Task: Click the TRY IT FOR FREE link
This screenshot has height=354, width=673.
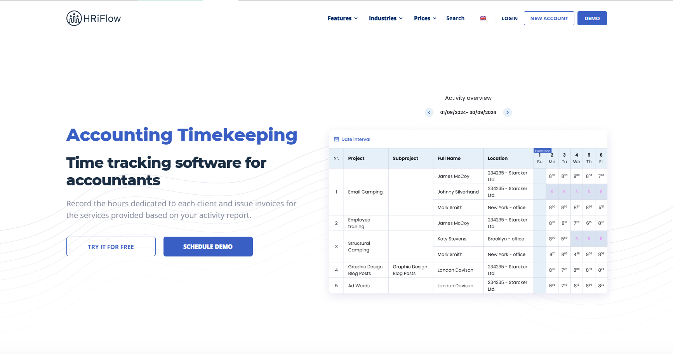Action: point(111,246)
